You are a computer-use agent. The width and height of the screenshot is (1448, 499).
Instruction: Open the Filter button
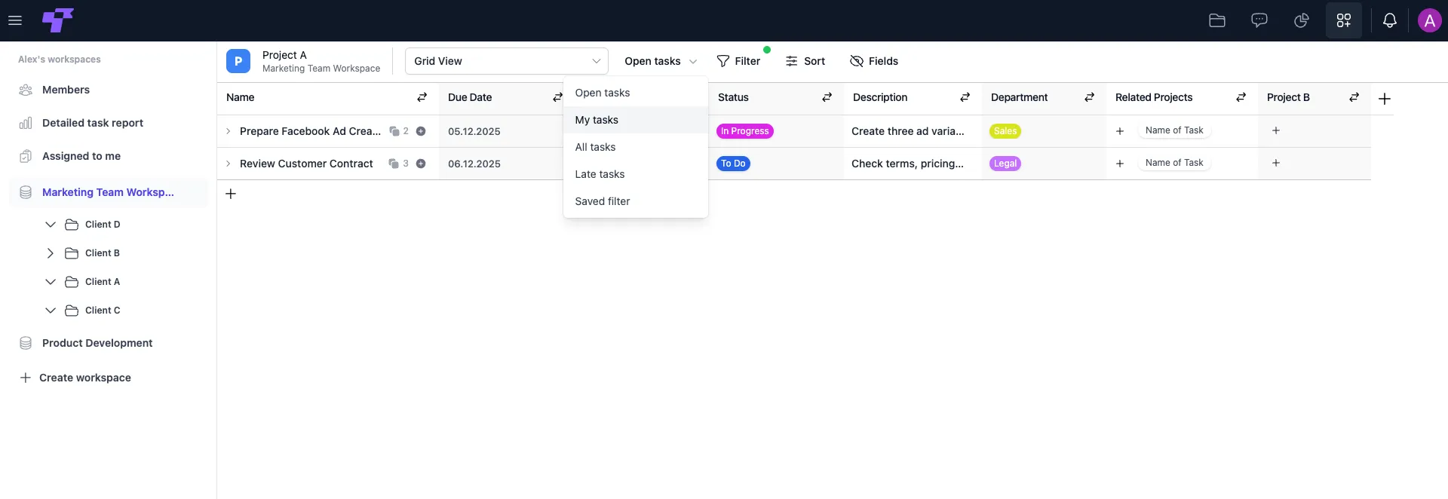pyautogui.click(x=738, y=61)
